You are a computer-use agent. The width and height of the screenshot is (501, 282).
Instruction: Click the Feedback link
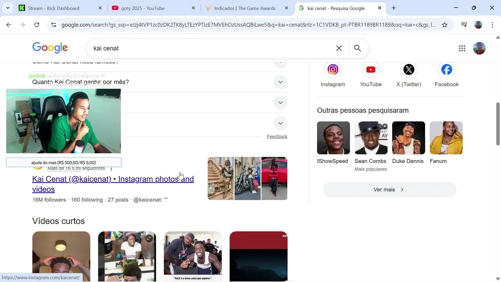pos(277,136)
